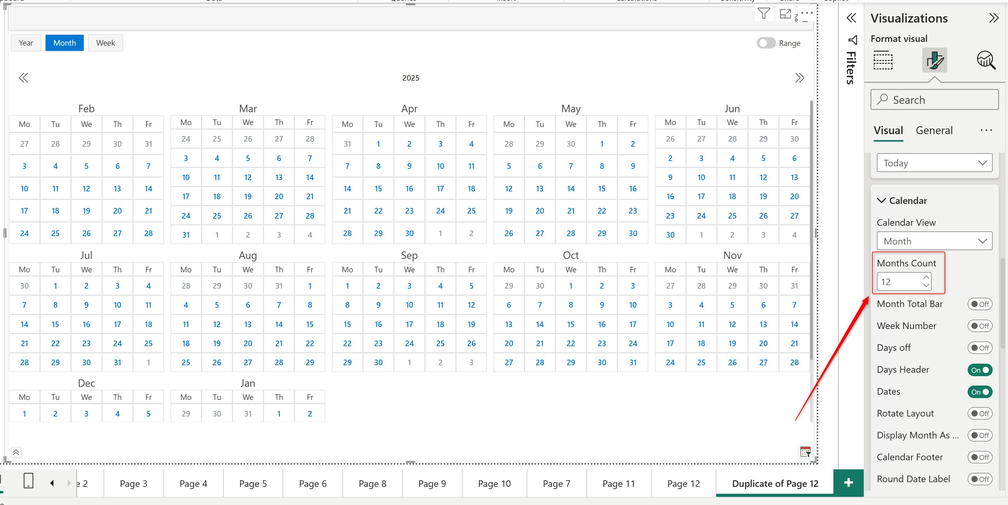Open the Analytics magnifier pane icon

986,60
